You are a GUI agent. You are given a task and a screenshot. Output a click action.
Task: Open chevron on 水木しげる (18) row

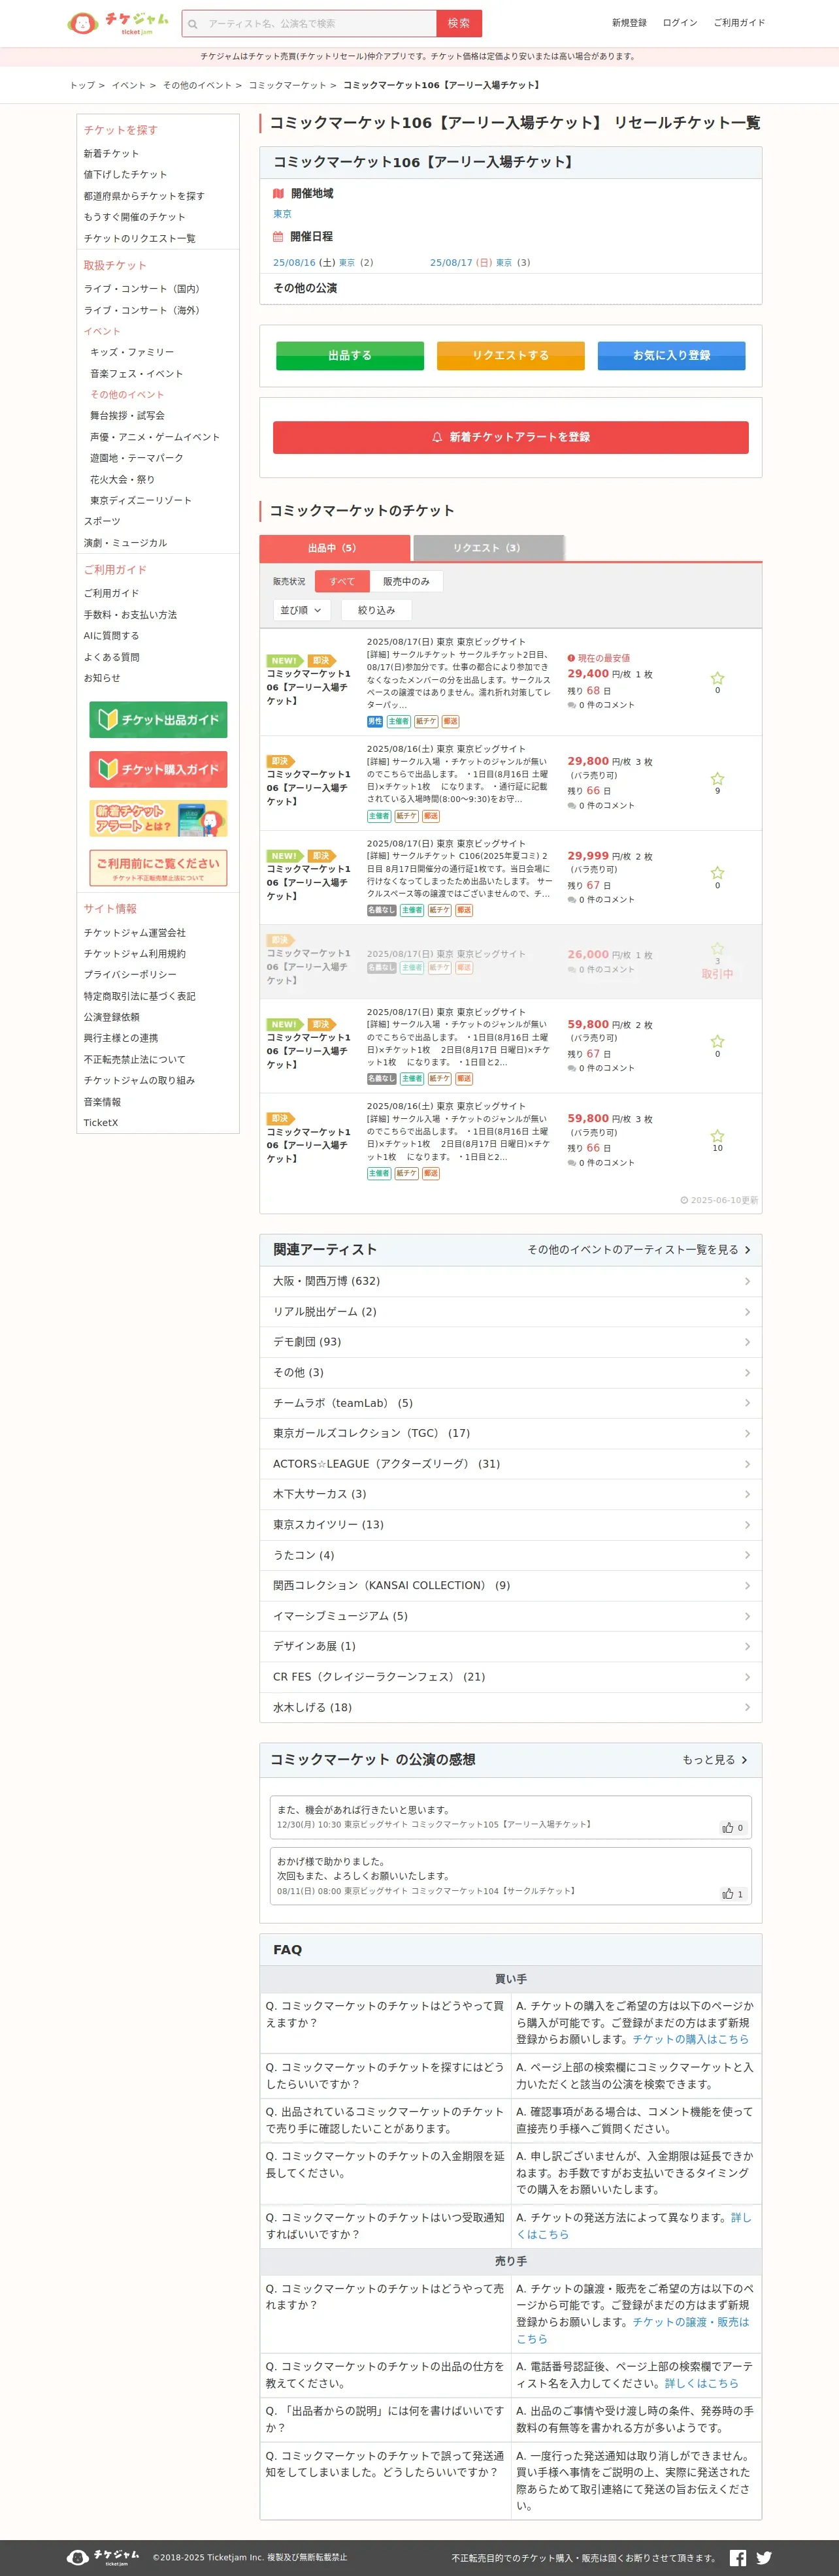click(747, 1707)
